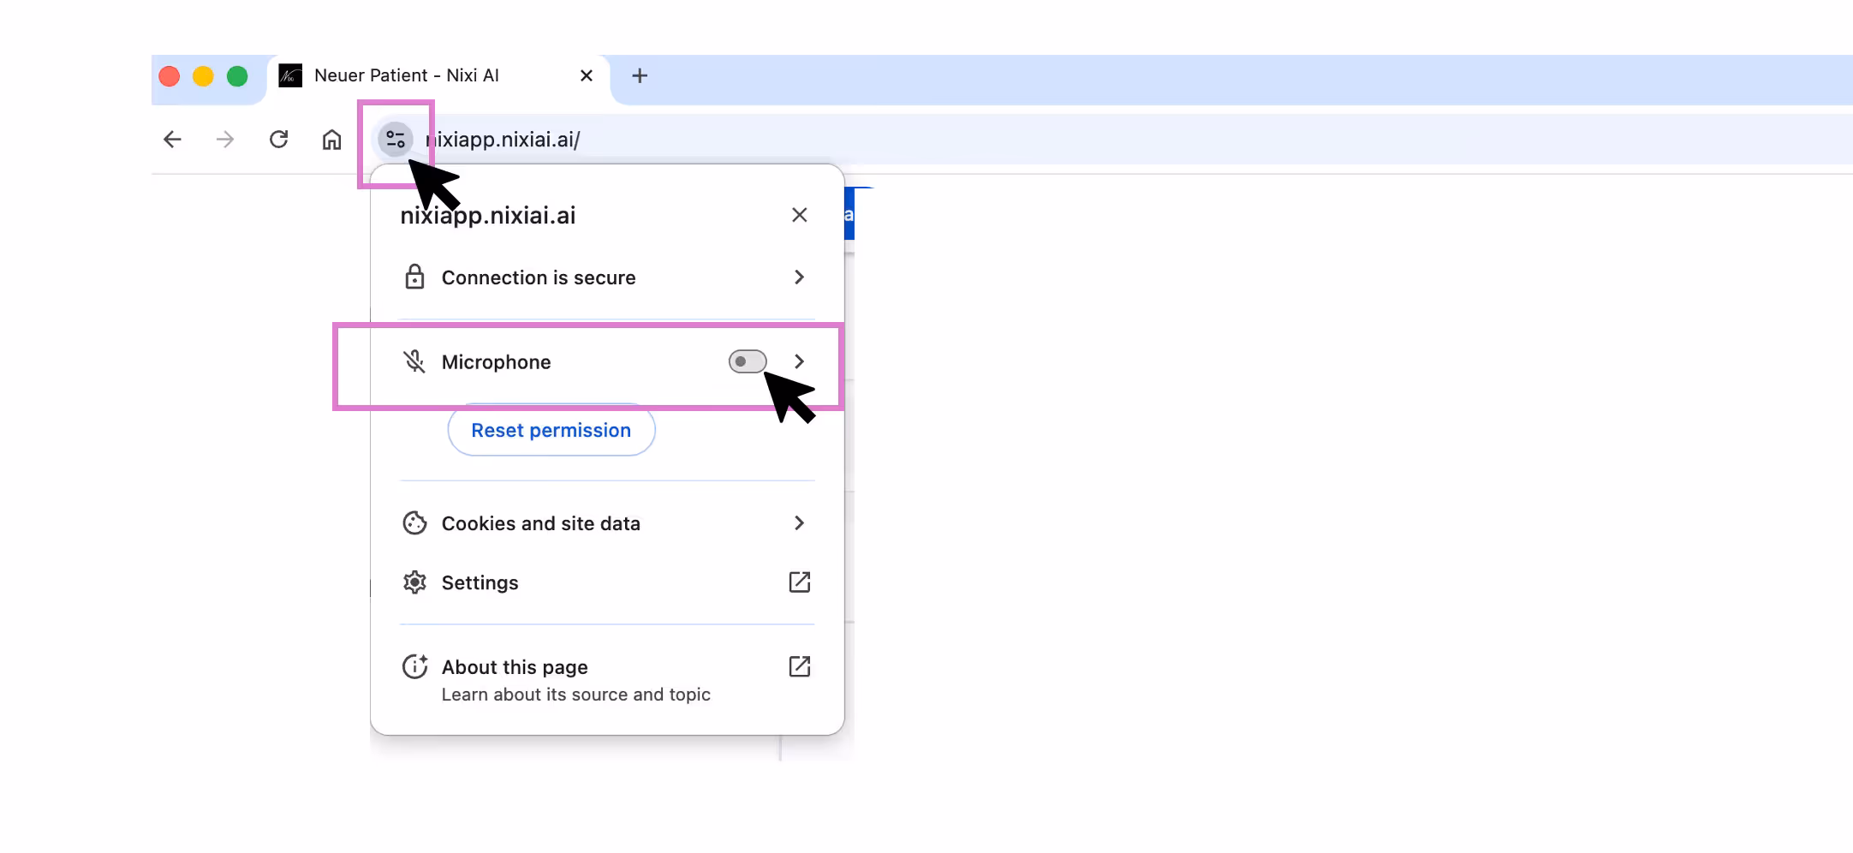Expand the Microphone permission options

[x=799, y=361]
